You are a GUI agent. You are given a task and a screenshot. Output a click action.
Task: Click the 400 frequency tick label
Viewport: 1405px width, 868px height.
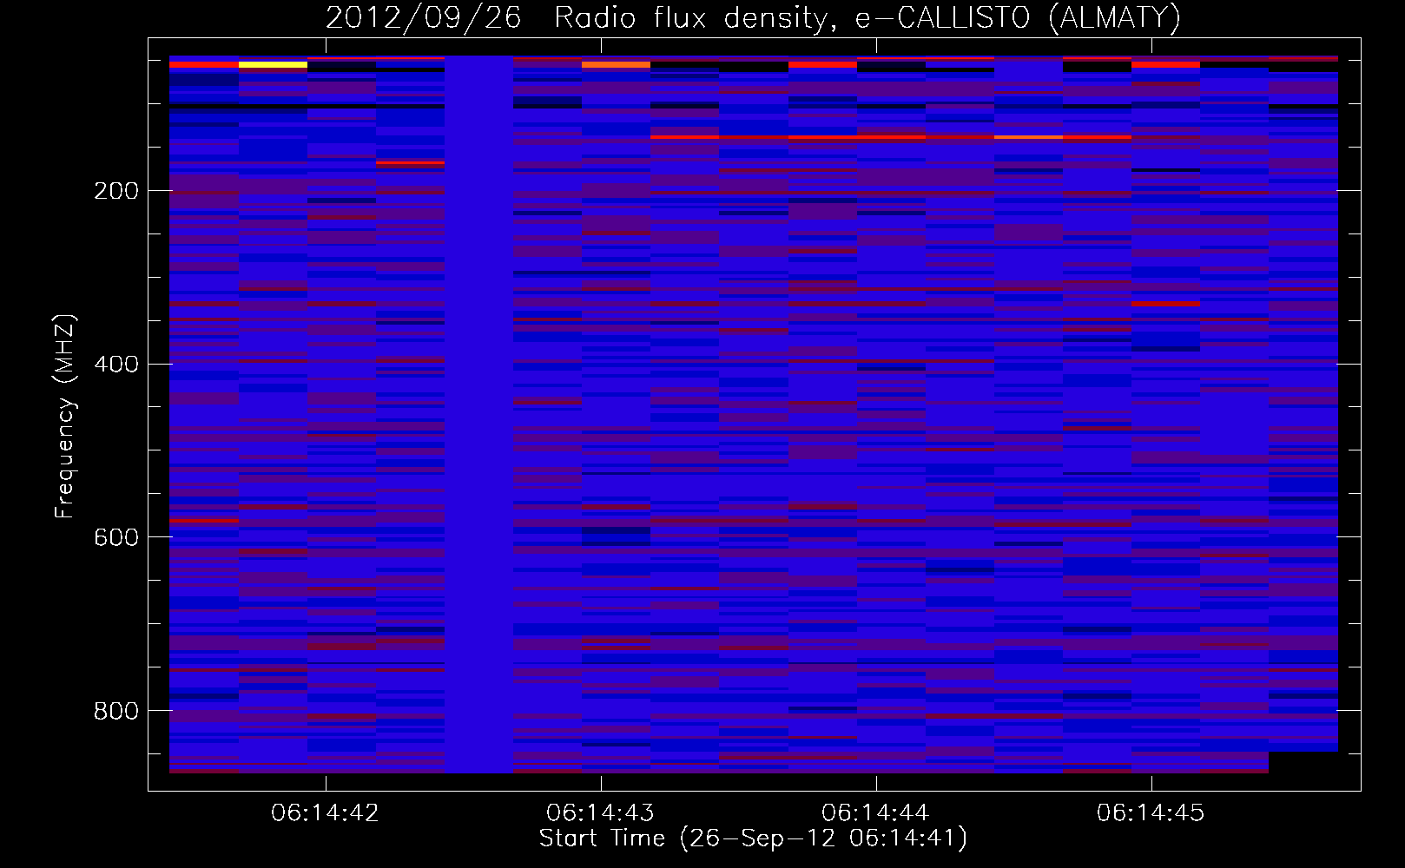tap(115, 365)
